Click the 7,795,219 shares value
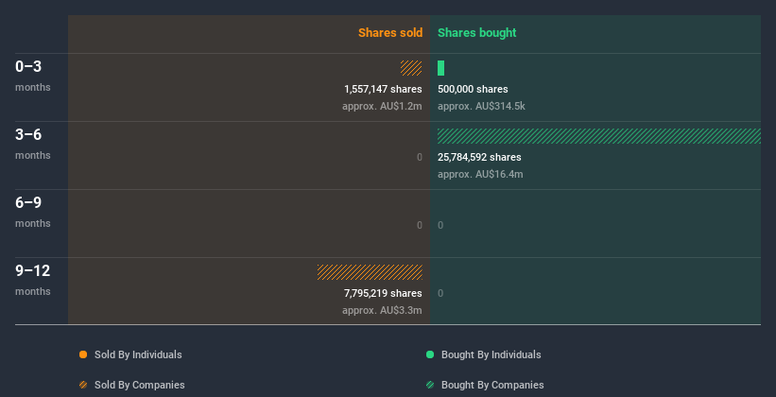The height and width of the screenshot is (397, 776). click(x=383, y=293)
